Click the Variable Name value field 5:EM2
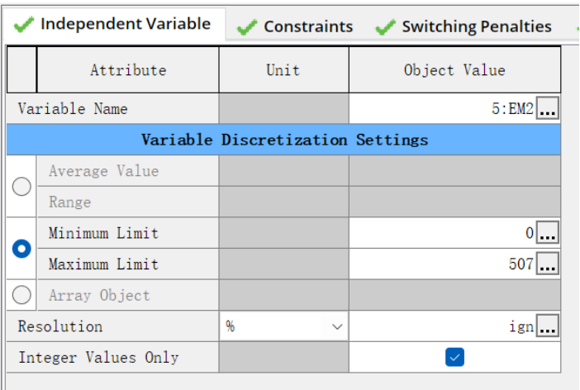 pos(443,109)
